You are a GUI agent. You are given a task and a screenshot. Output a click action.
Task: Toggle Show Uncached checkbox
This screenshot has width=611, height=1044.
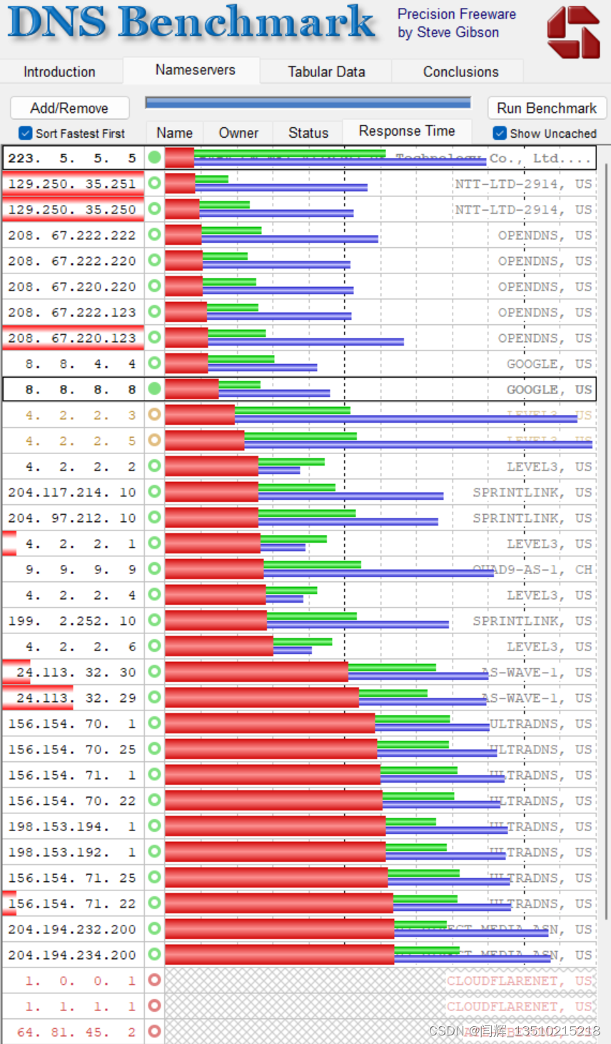500,134
